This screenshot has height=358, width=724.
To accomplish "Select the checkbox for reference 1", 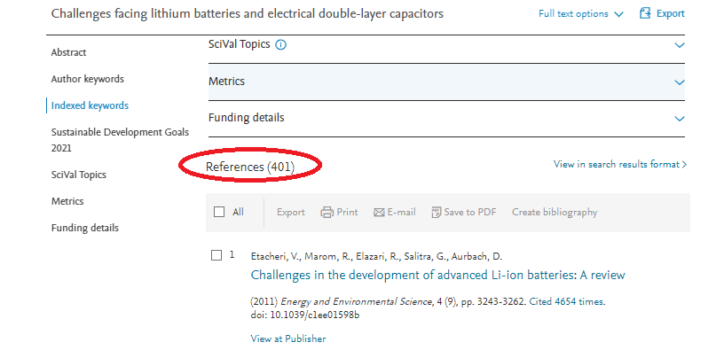I will pyautogui.click(x=216, y=255).
